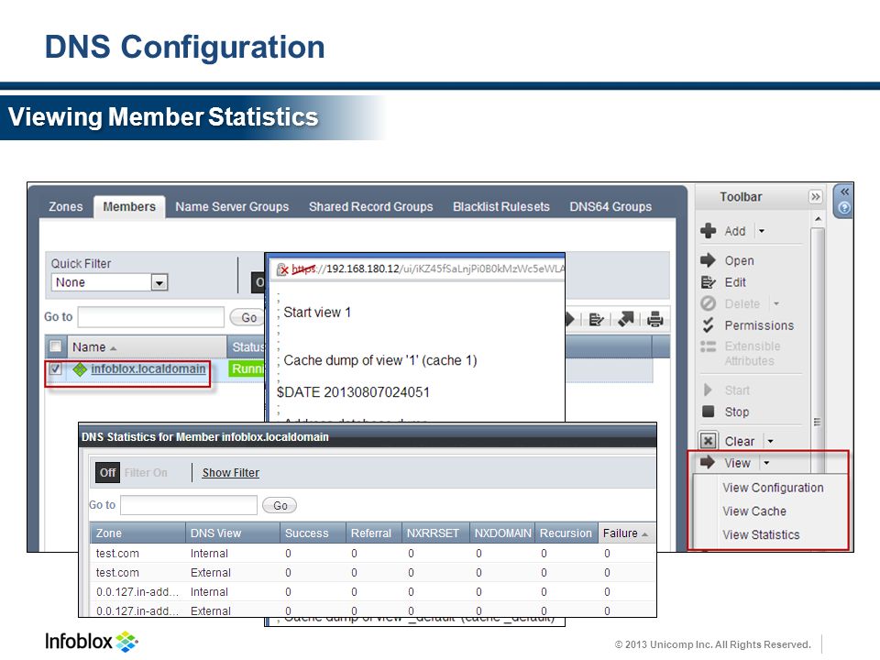Click Go button in DNS Statistics dialog
Viewport: 880px width, 660px height.
click(x=280, y=506)
